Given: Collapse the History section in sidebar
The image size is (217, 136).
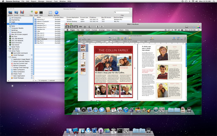Looking at the screenshot, I should 9,57.
